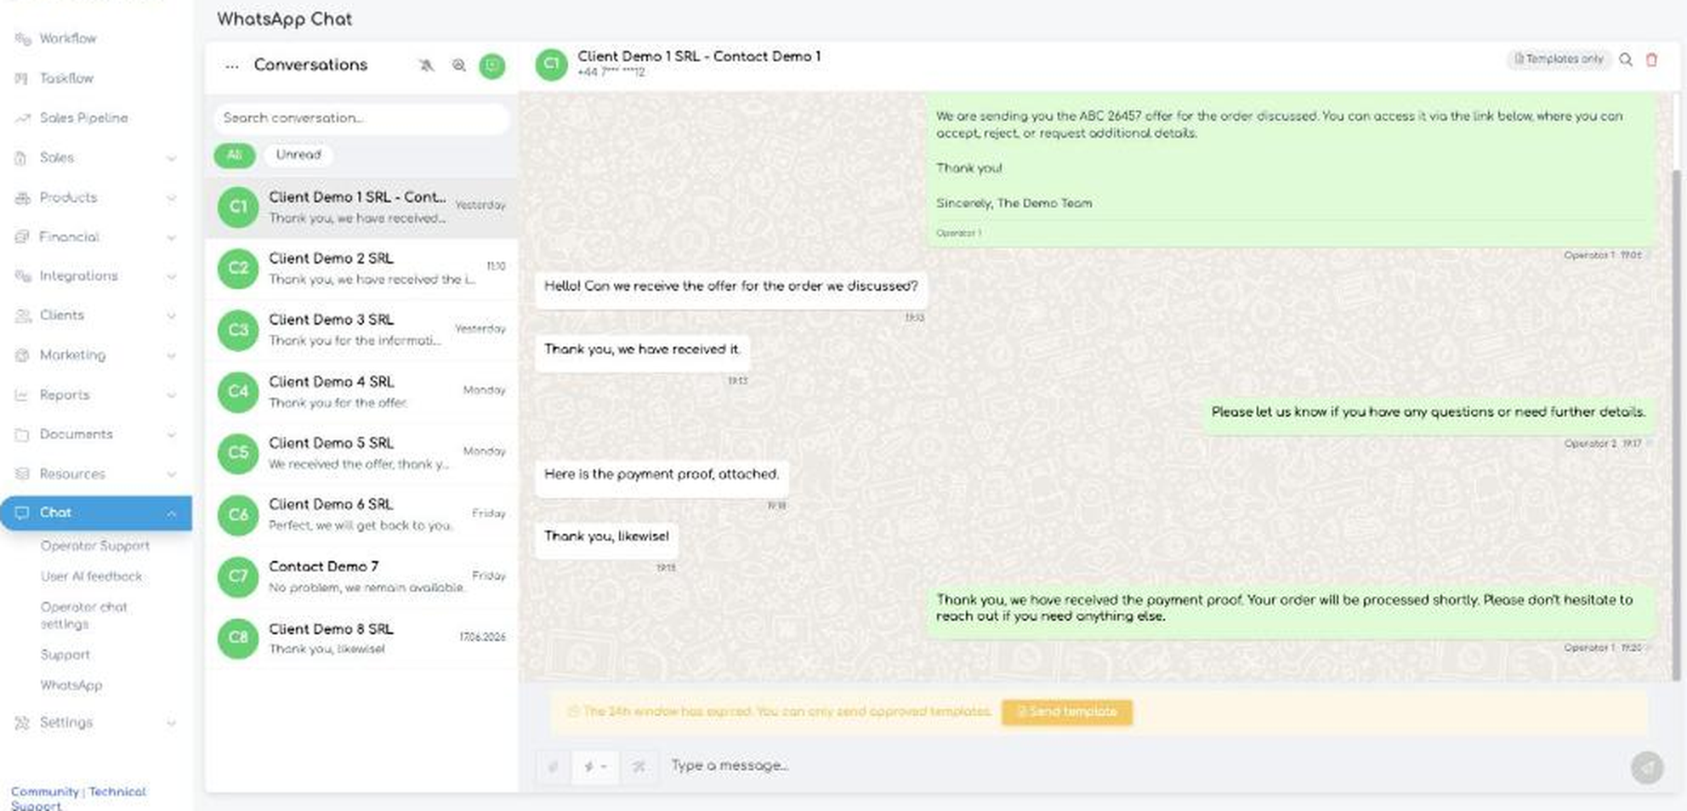This screenshot has height=811, width=1687.
Task: Focus the Search conversation field
Action: point(361,118)
